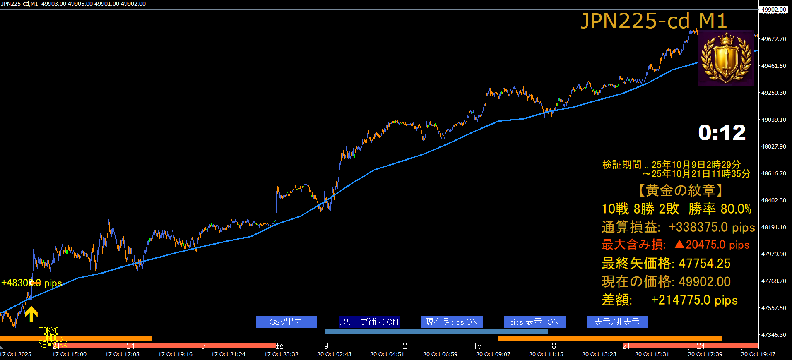Image resolution: width=792 pixels, height=360 pixels.
Task: Click the 0:12 countdown timer
Action: click(x=722, y=133)
